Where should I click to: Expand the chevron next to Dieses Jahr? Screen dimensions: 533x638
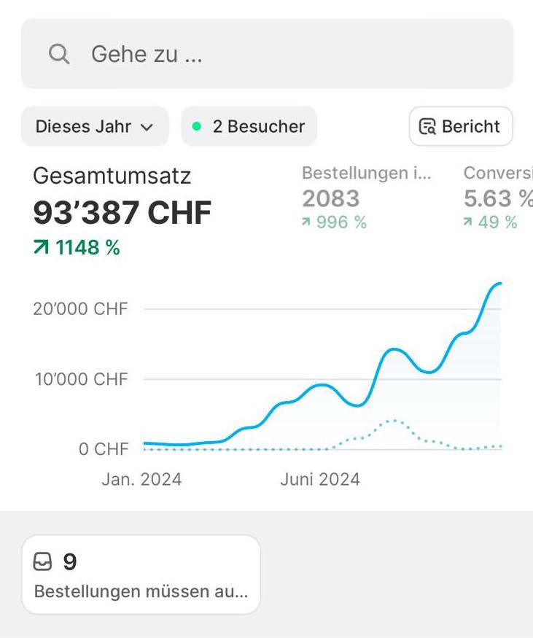coord(147,127)
